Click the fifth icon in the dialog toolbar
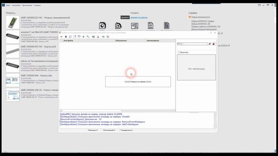Viewport: 278px width, 156px height. 79,37
